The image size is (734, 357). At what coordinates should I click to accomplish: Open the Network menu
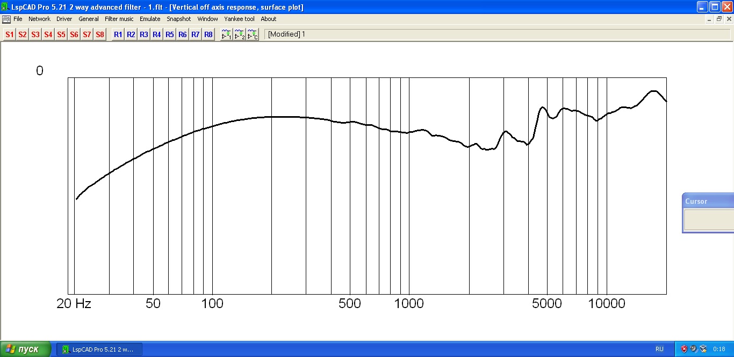(39, 19)
